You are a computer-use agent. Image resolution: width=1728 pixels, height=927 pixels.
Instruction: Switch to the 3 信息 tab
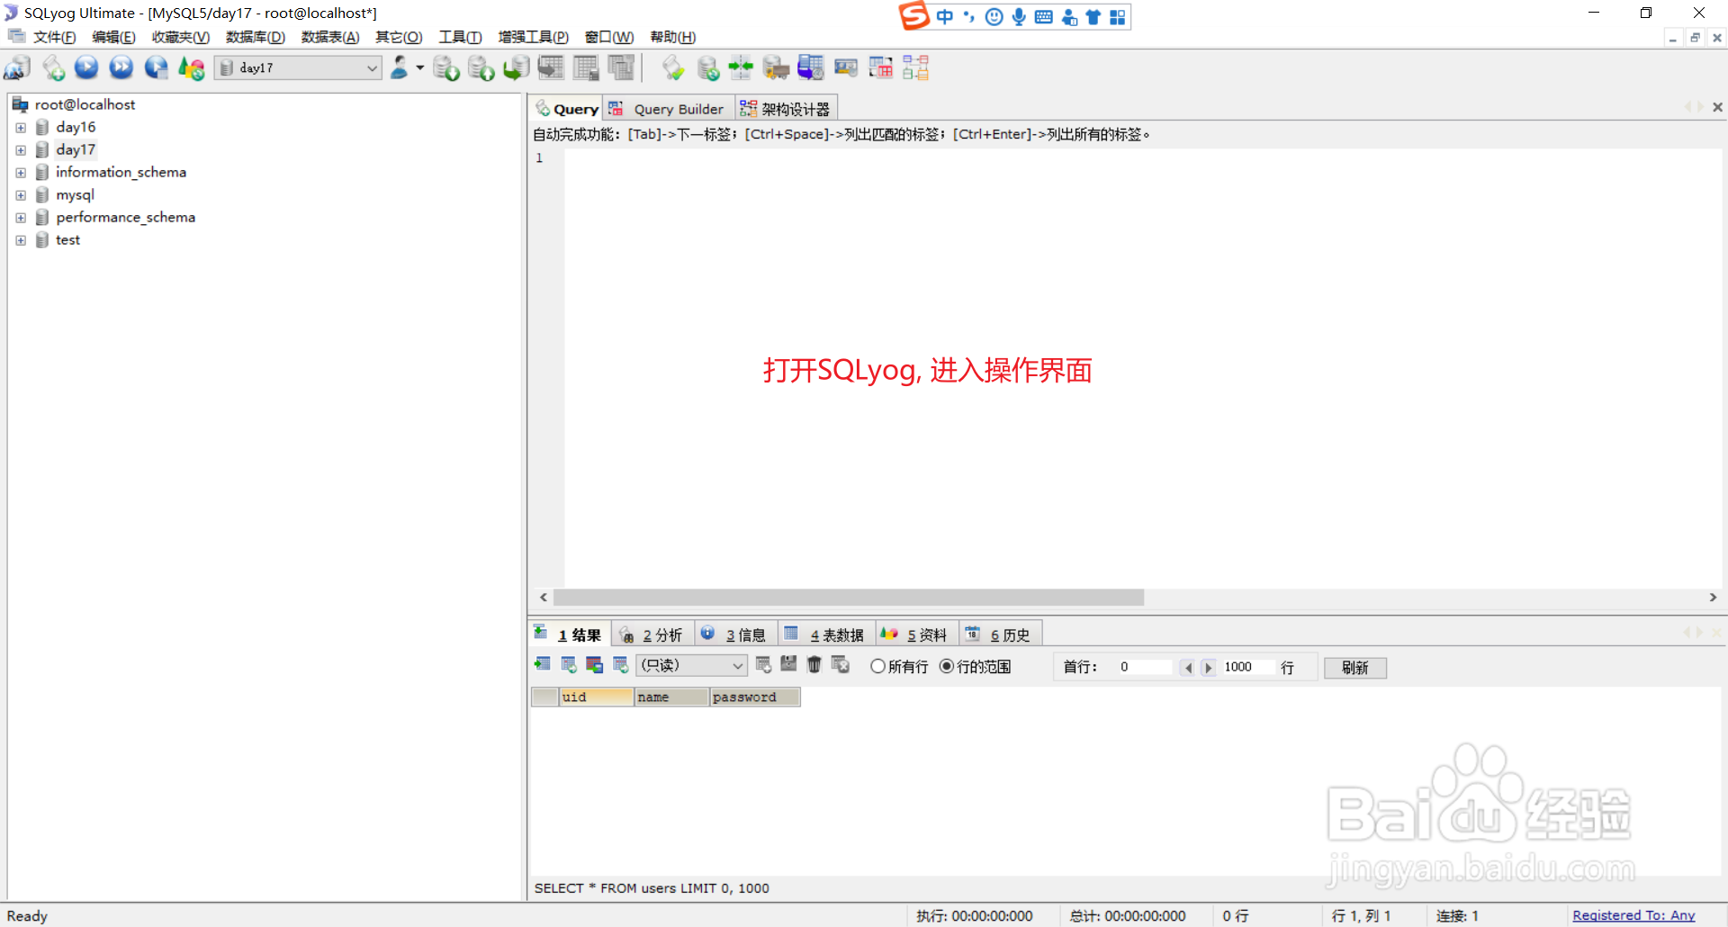coord(734,634)
